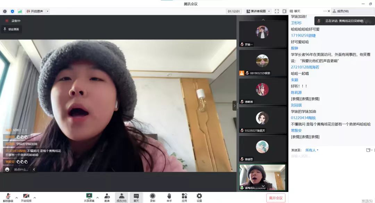The image size is (375, 203).
Task: Open 设置 settings gear icon
Action: click(199, 197)
